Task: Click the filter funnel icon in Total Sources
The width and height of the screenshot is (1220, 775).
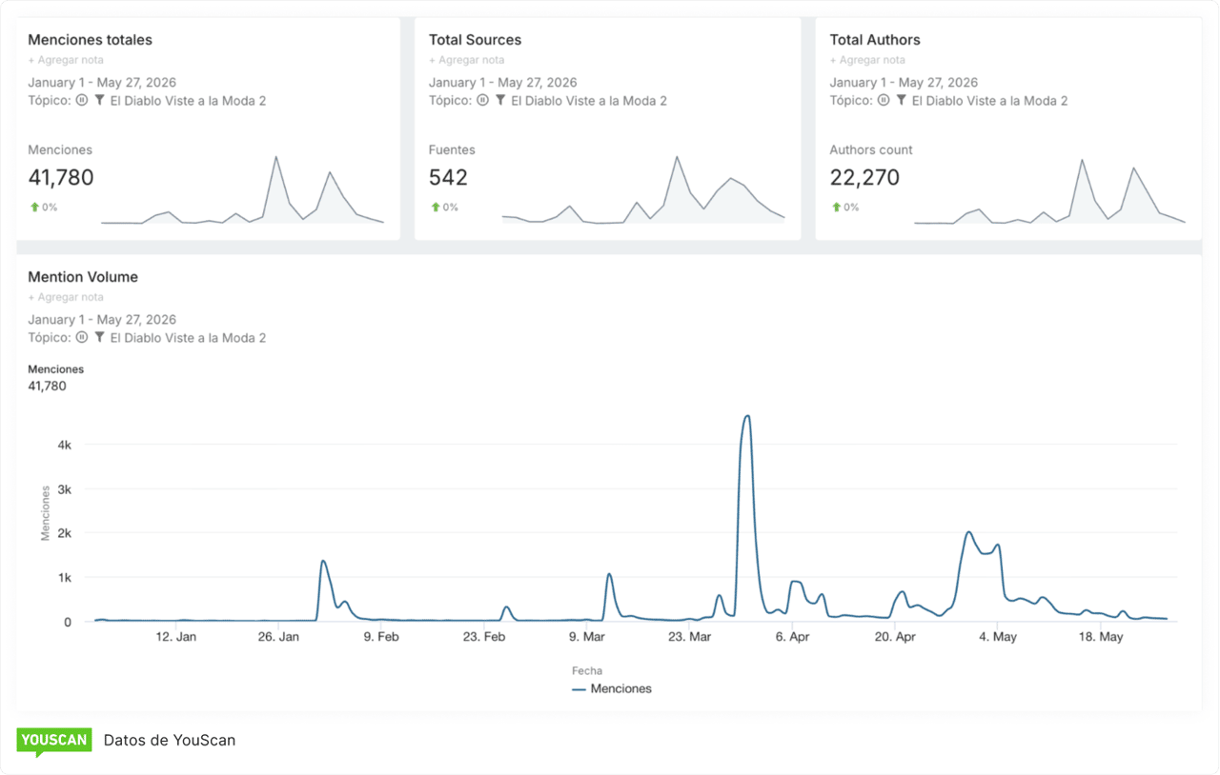Action: (500, 100)
